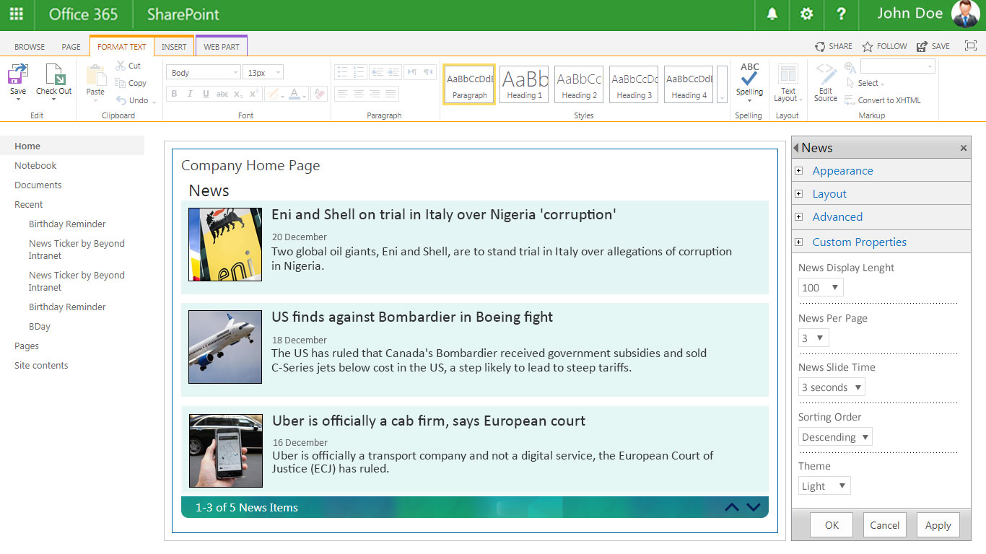This screenshot has width=986, height=554.
Task: Click the Spelling check icon
Action: point(749,79)
